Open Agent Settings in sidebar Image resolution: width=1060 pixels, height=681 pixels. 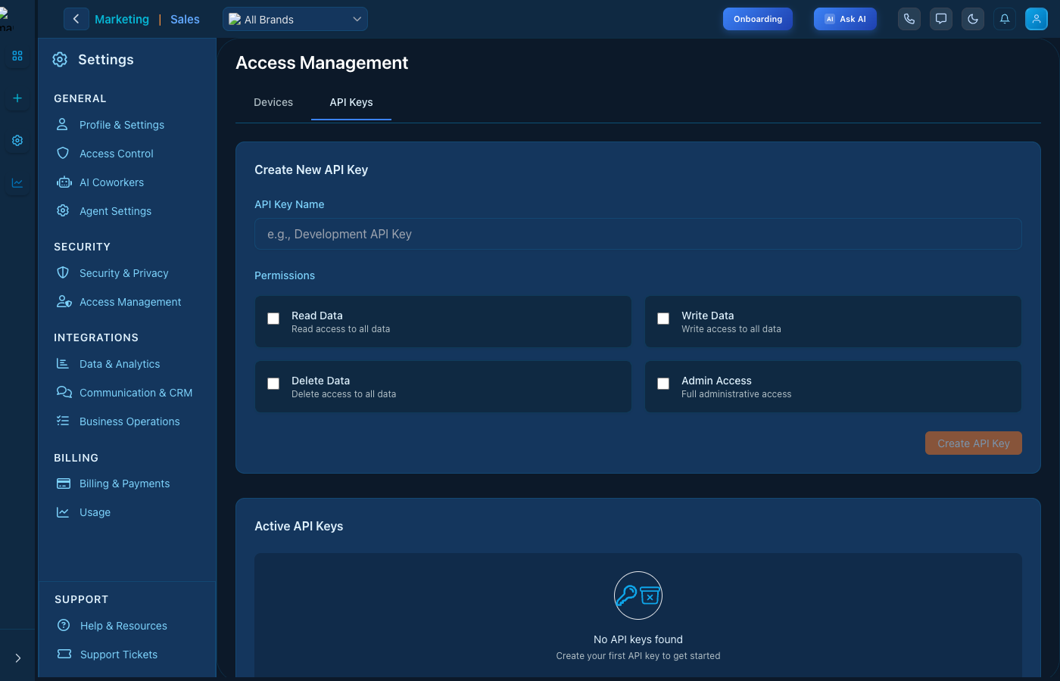coord(115,211)
